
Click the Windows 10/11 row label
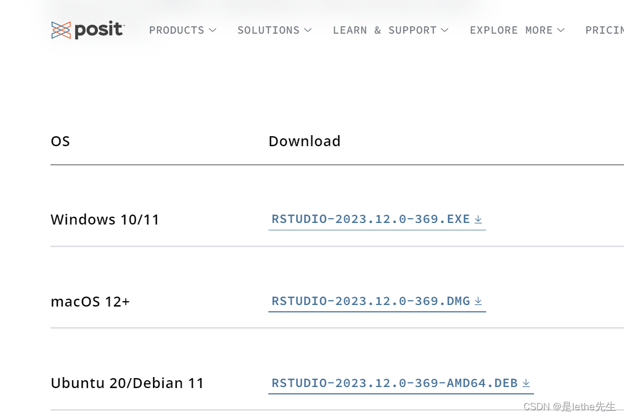[105, 220]
